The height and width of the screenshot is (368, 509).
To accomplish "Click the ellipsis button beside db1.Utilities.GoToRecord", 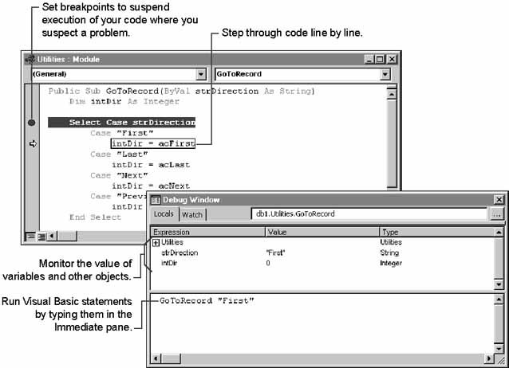I will [497, 214].
